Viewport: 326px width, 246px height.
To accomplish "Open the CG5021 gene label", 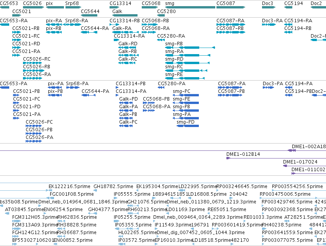I will (21, 11).
